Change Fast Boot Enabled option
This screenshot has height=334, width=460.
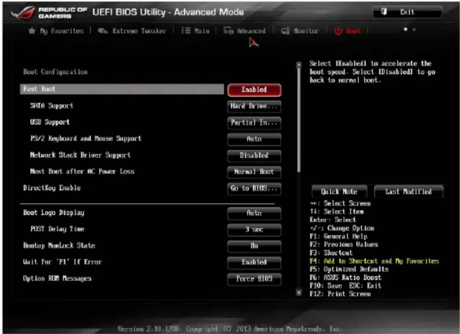click(x=254, y=90)
